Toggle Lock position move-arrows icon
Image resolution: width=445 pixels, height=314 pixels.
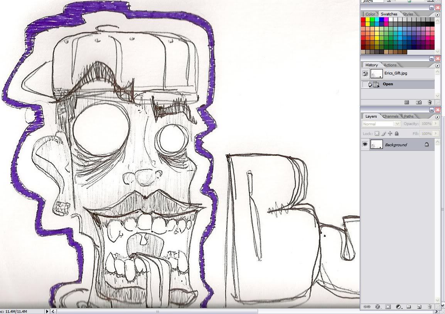(x=390, y=133)
